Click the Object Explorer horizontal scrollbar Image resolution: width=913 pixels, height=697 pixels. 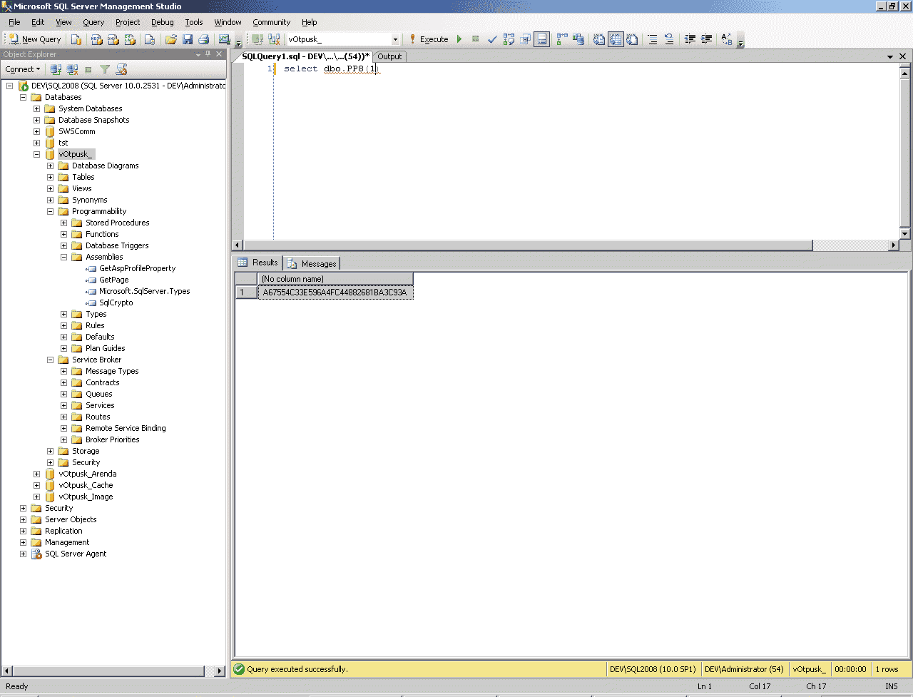108,671
